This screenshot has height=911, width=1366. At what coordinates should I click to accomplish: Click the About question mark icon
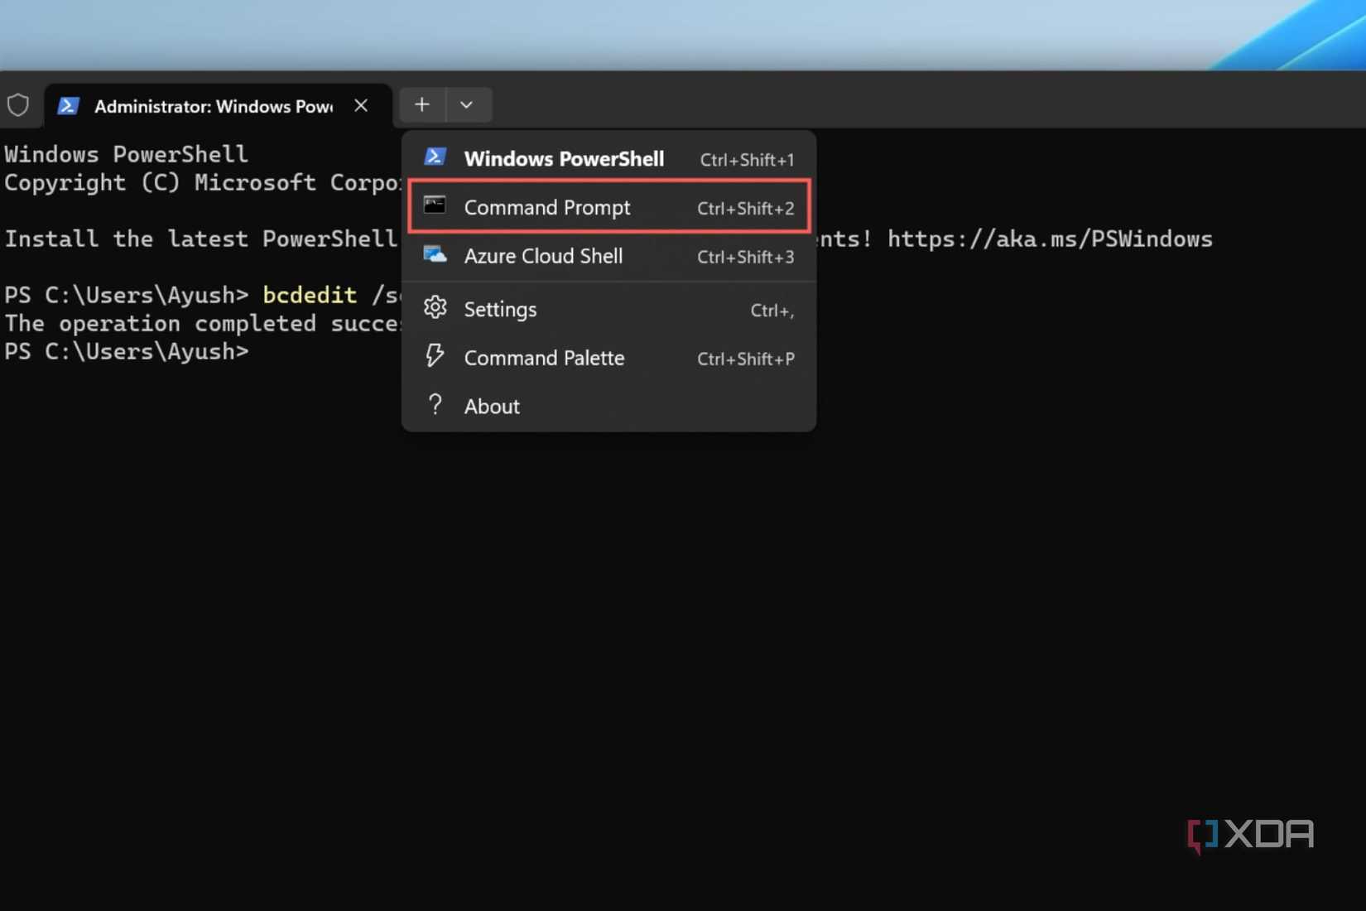point(435,405)
